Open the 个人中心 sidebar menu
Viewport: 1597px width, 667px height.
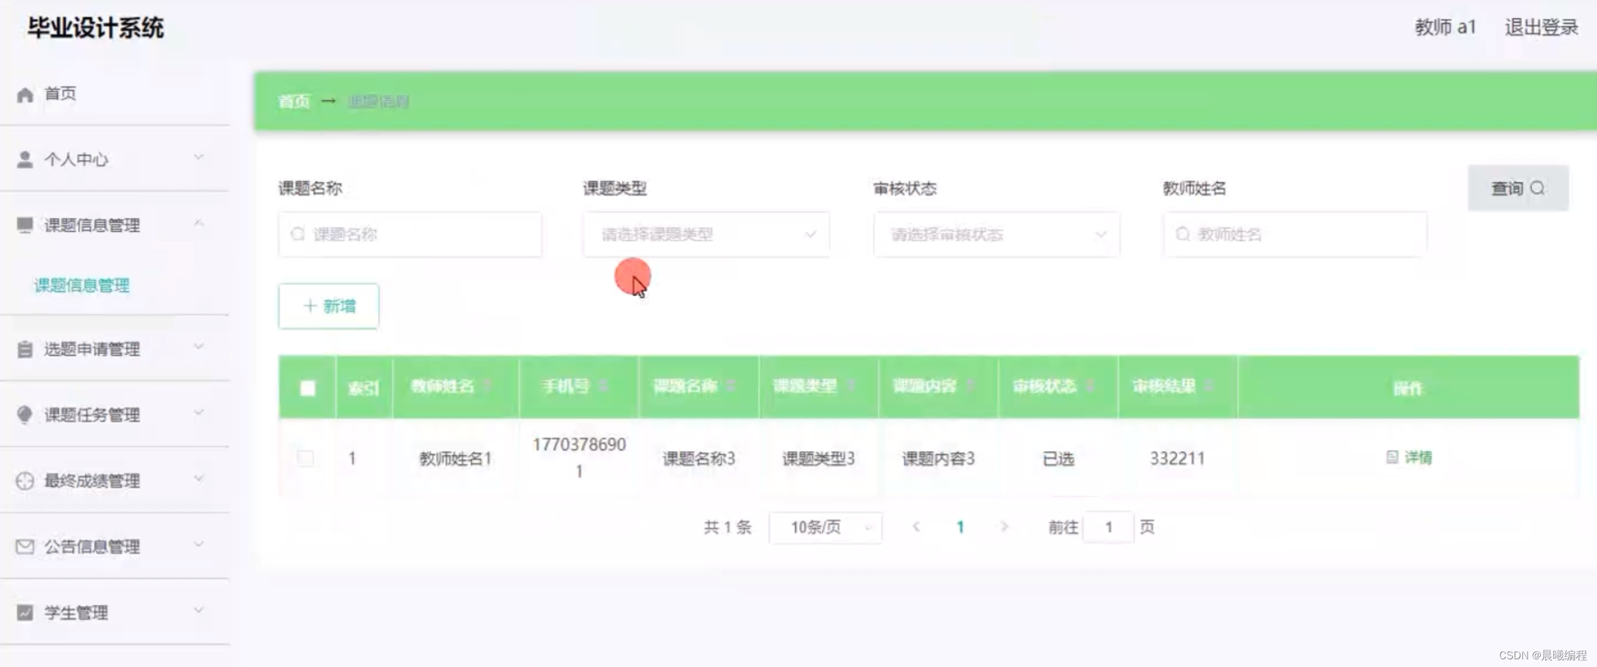114,159
